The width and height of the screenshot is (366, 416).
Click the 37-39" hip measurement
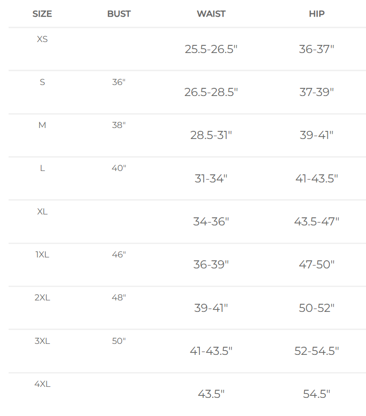pyautogui.click(x=316, y=92)
